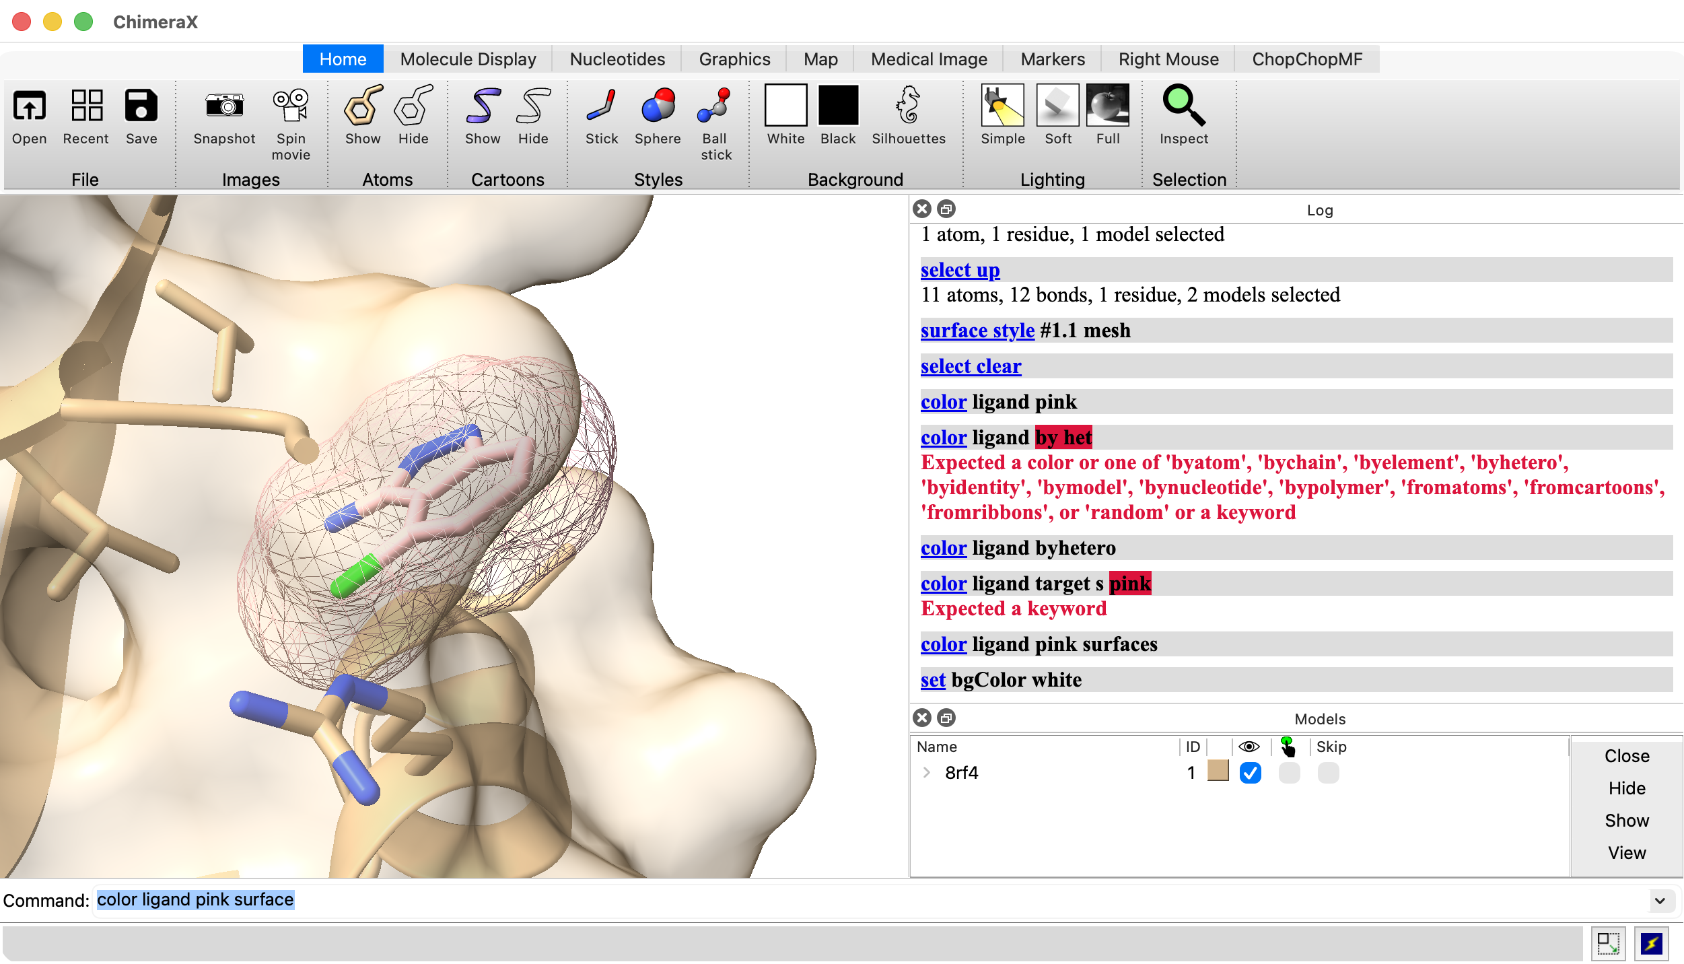Screen dimensions: 1684x964
Task: Select the Sphere style icon
Action: pyautogui.click(x=658, y=106)
